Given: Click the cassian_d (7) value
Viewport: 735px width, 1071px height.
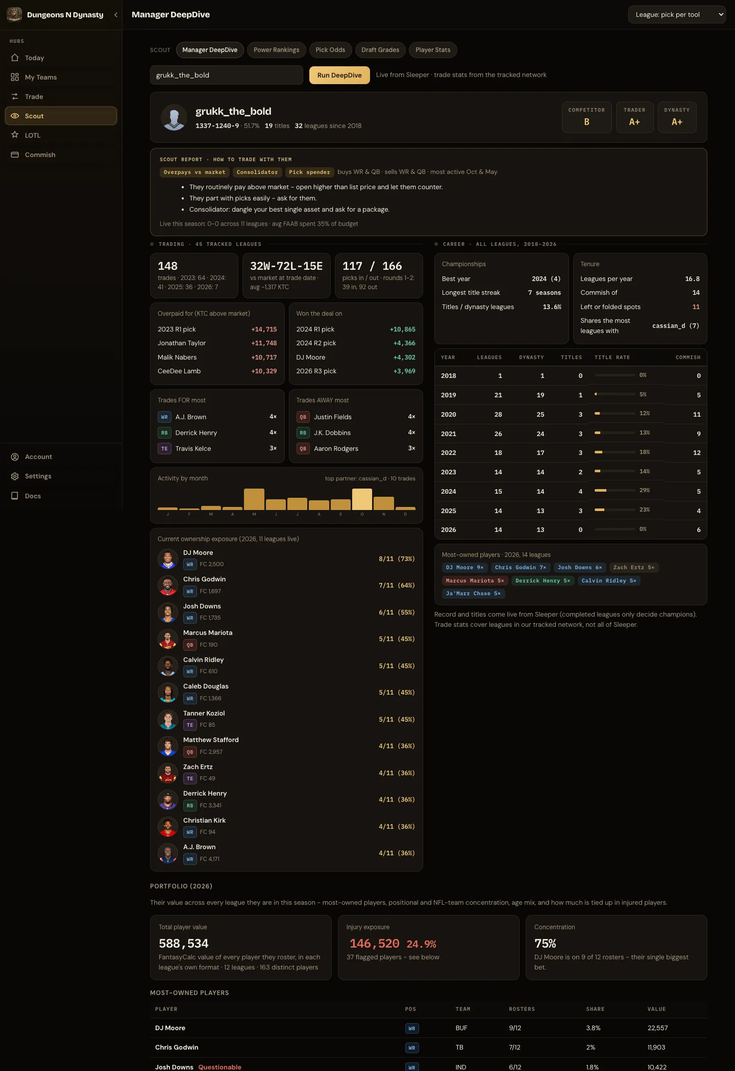Looking at the screenshot, I should tap(676, 326).
